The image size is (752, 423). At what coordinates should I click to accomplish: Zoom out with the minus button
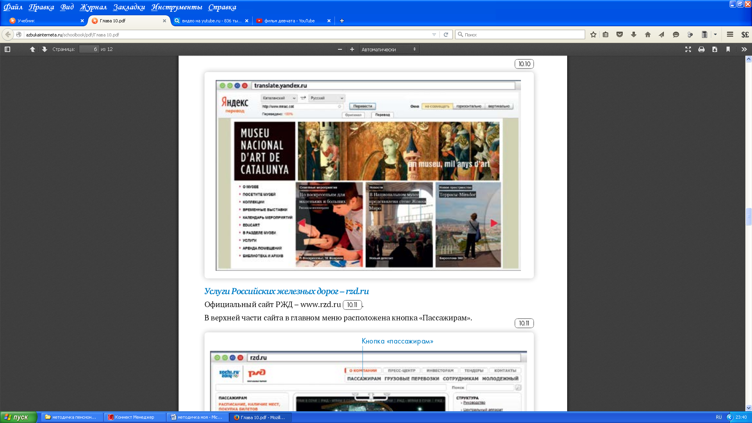[340, 49]
